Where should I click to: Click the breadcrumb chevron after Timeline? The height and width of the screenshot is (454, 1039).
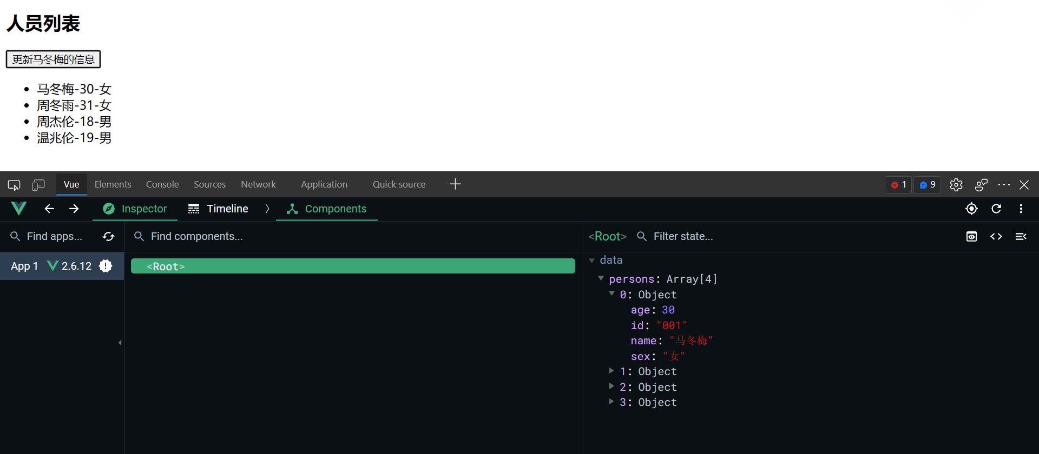[x=267, y=209]
